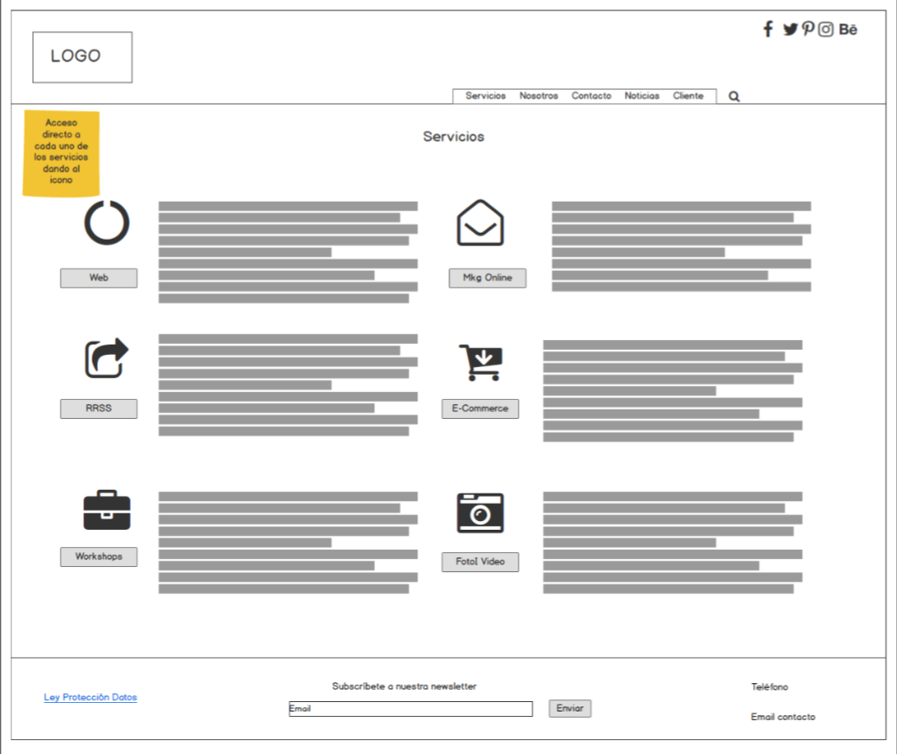Click the RRSS button
The width and height of the screenshot is (897, 754).
pos(99,409)
